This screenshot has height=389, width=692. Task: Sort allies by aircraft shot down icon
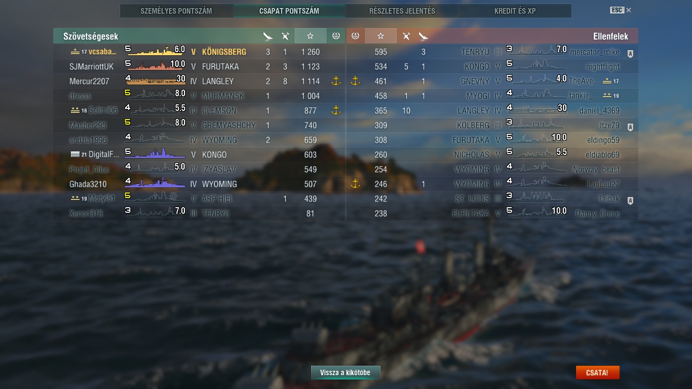pyautogui.click(x=285, y=36)
